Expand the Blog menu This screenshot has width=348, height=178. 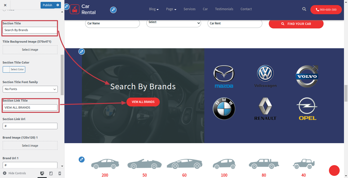coord(154,9)
